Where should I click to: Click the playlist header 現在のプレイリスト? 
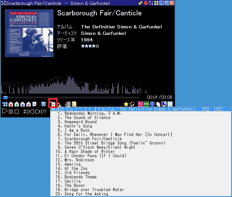[141, 109]
